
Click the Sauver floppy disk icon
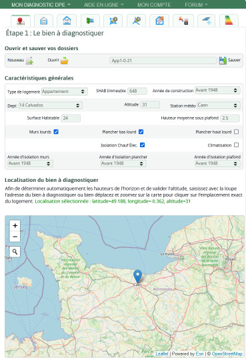(223, 61)
